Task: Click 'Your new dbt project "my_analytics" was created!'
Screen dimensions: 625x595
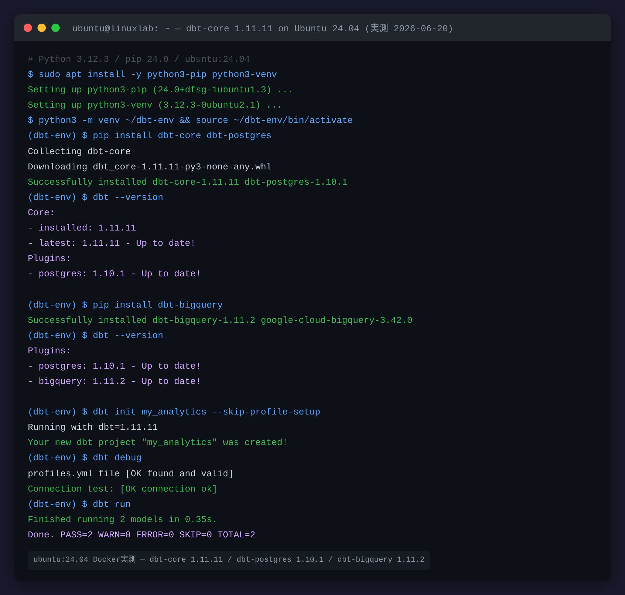Action: tap(158, 442)
